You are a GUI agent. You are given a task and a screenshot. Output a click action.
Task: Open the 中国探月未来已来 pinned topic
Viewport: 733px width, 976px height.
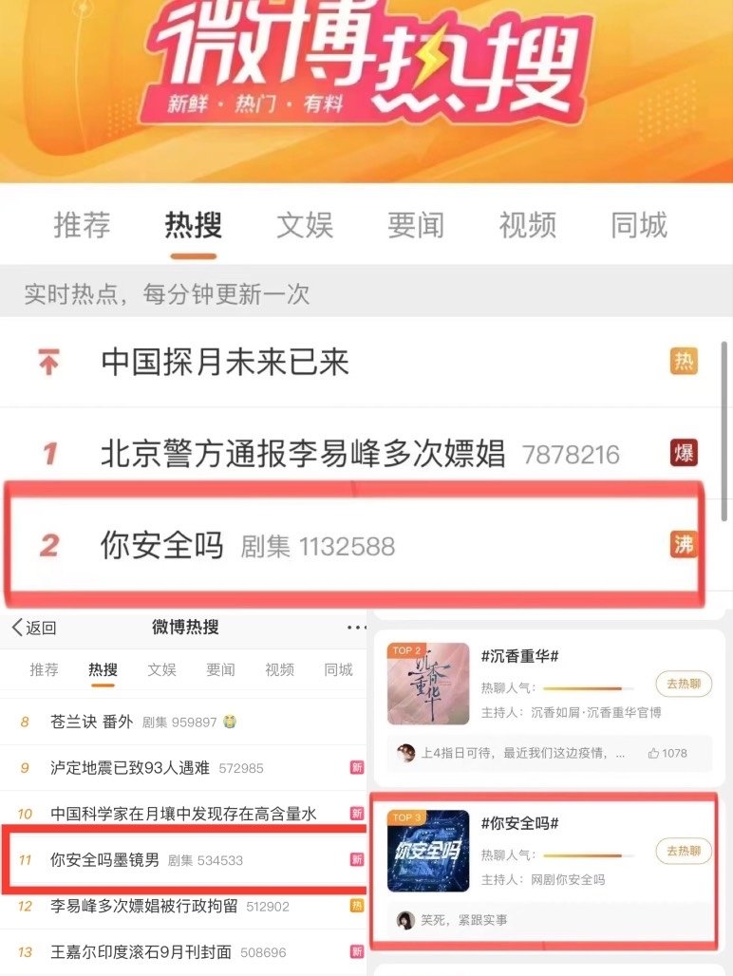click(x=225, y=363)
